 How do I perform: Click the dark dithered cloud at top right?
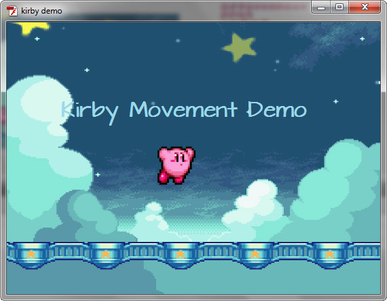[333, 44]
